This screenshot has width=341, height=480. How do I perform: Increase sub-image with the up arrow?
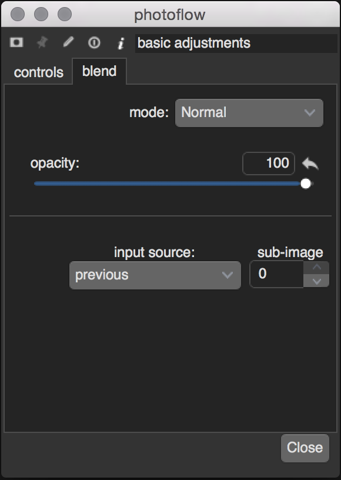316,267
